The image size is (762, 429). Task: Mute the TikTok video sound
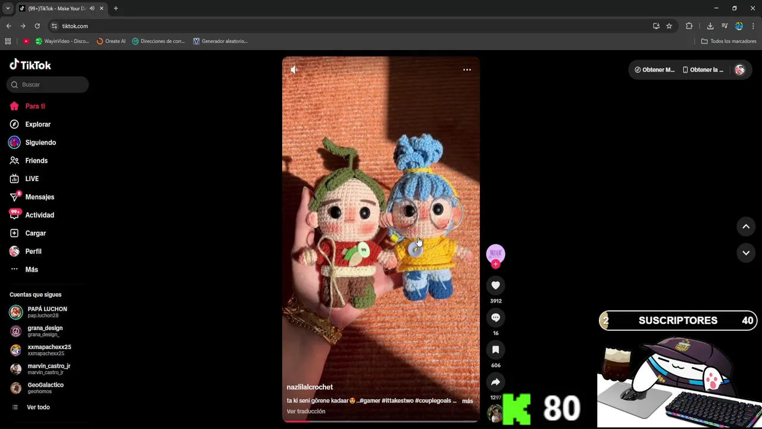tap(294, 70)
